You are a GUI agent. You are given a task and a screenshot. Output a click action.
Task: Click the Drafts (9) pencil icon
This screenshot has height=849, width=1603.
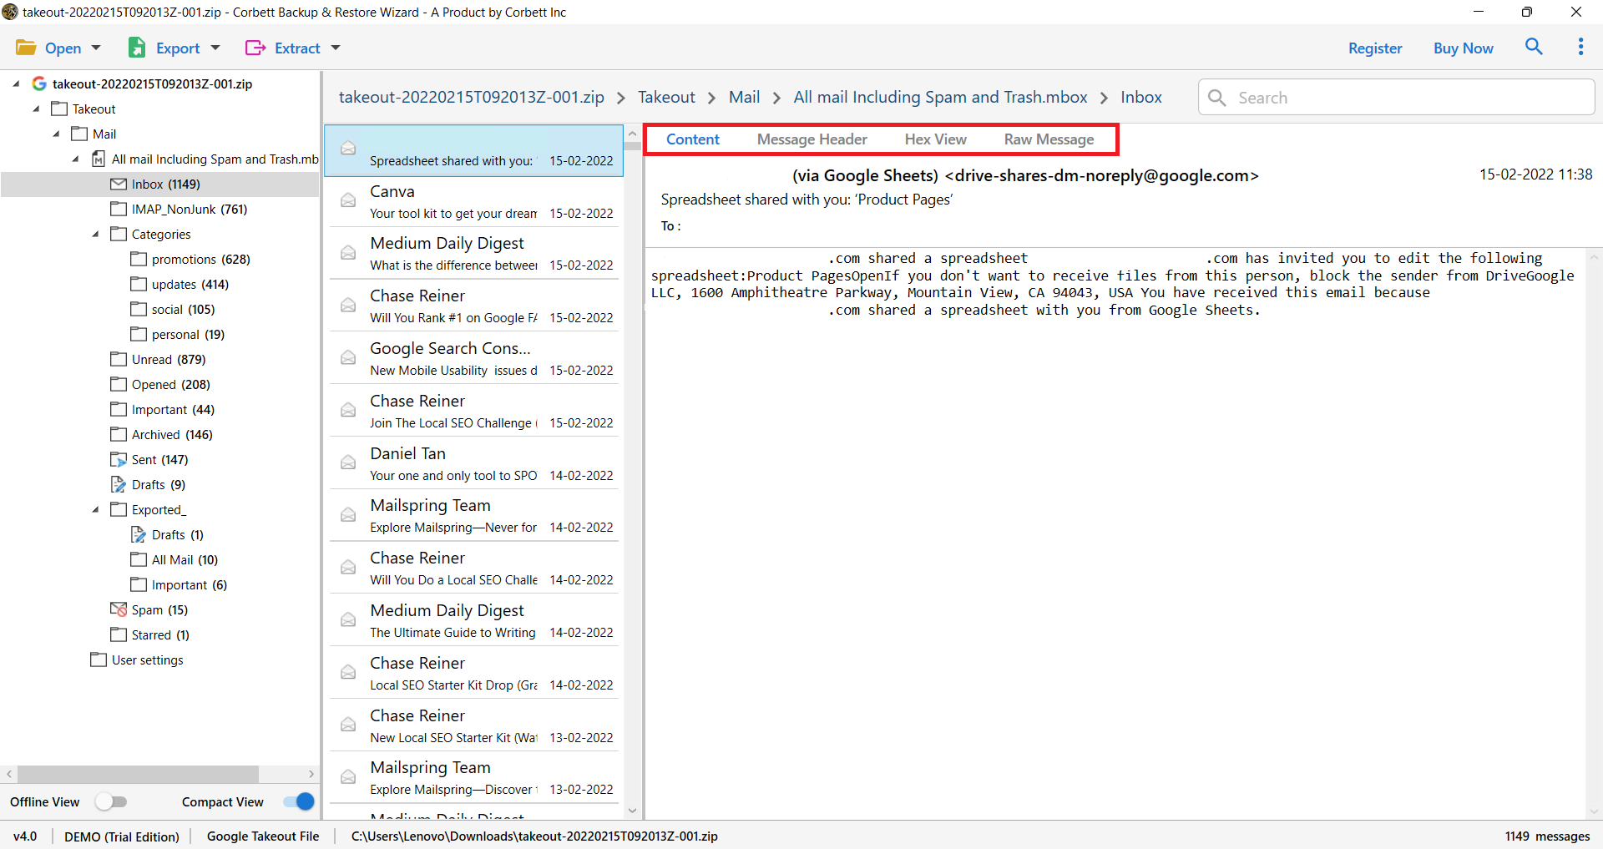(x=119, y=484)
